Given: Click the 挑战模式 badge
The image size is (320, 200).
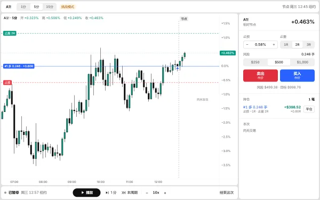Looking at the screenshot, I should click(68, 7).
